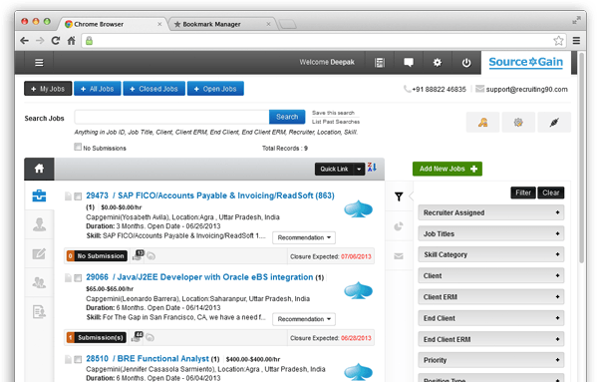Click the comments icon under job 29066
597x382 pixels.
point(150,338)
